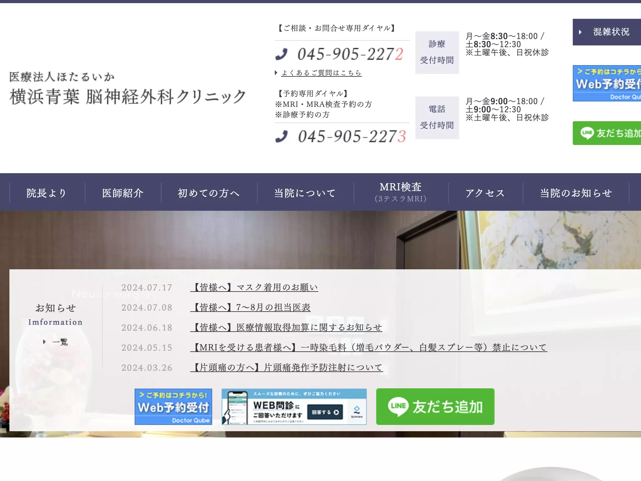The height and width of the screenshot is (481, 641).
Task: Open news 【皆様へ】マスク着用のお願い
Action: [x=254, y=287]
